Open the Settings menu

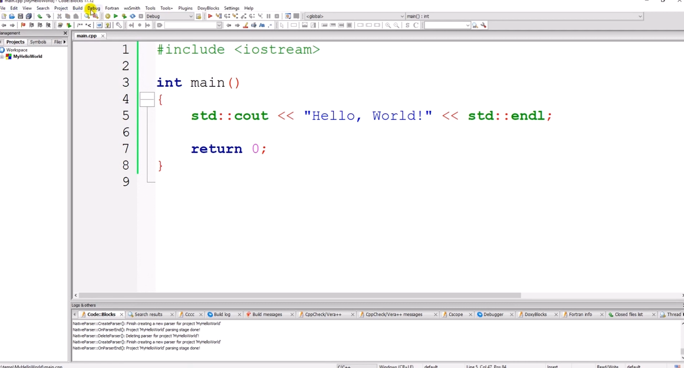pos(231,8)
